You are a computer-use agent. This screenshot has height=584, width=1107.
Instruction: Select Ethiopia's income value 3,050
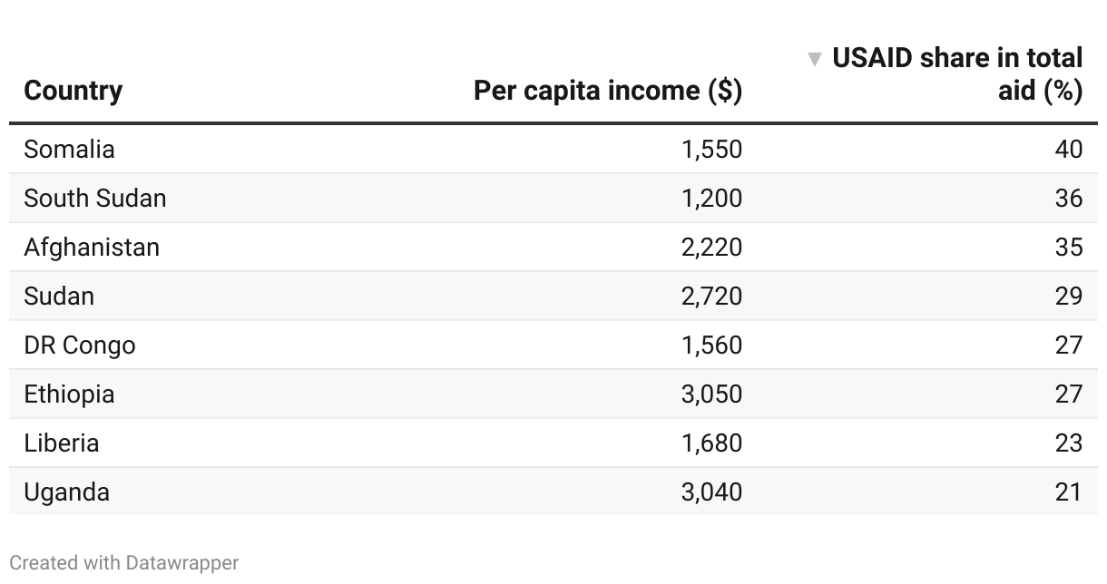pos(711,394)
